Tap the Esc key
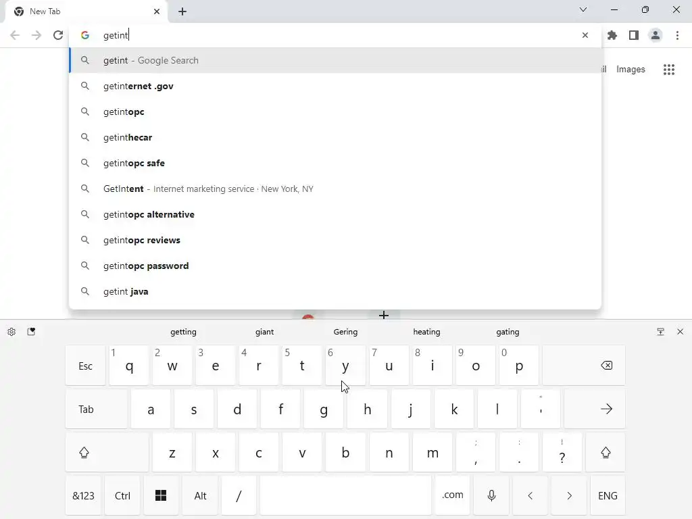The height and width of the screenshot is (519, 692). click(x=85, y=366)
